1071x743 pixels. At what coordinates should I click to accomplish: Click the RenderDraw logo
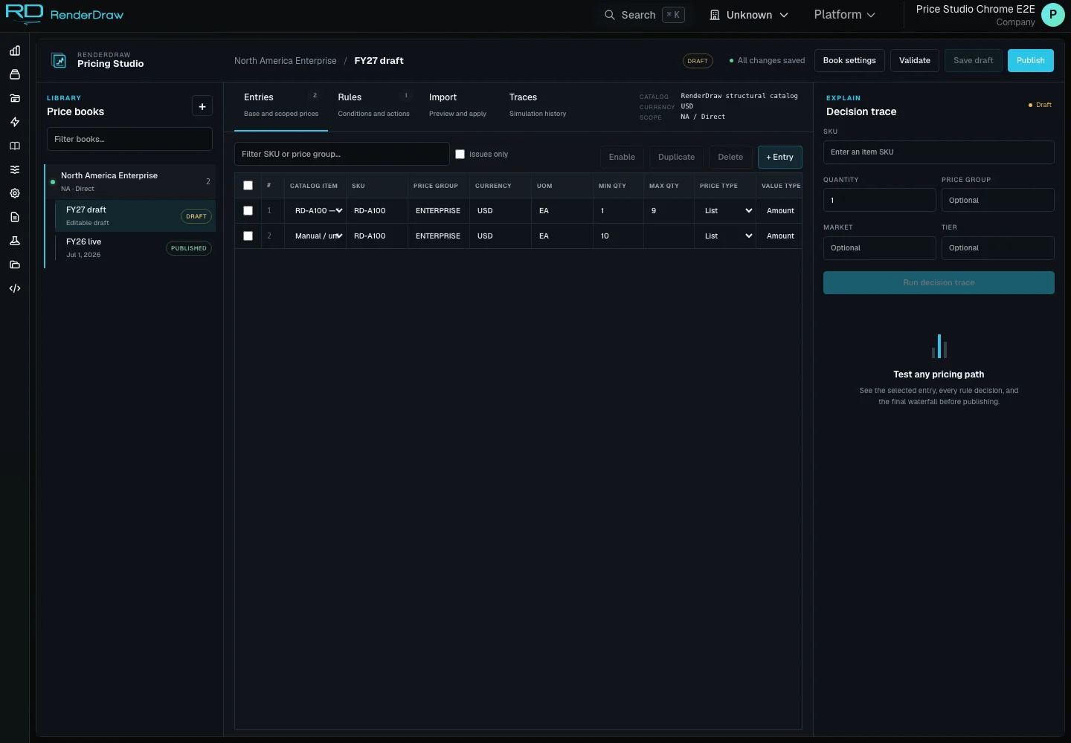65,14
